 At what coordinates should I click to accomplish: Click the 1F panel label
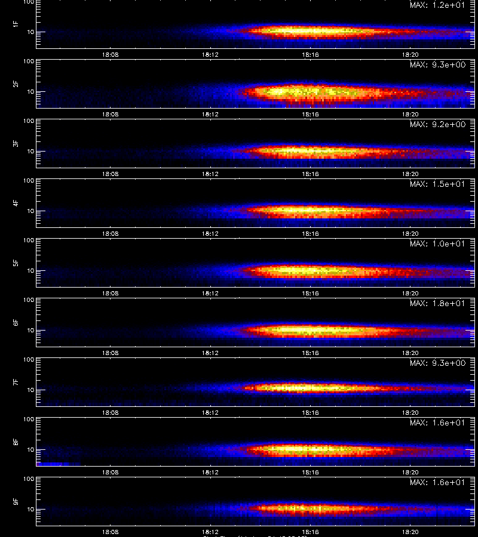pos(16,24)
